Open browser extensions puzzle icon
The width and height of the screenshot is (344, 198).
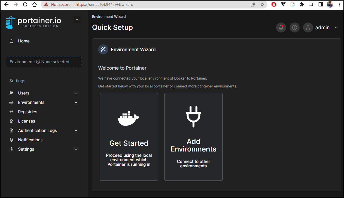pyautogui.click(x=302, y=4)
